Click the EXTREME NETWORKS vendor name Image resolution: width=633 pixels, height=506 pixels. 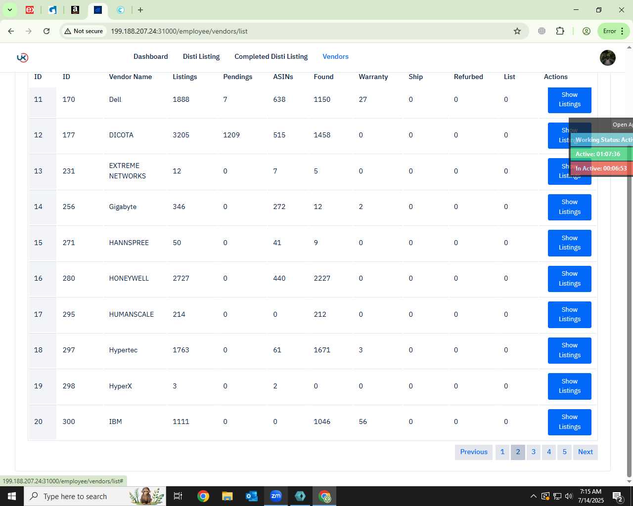[x=128, y=171]
